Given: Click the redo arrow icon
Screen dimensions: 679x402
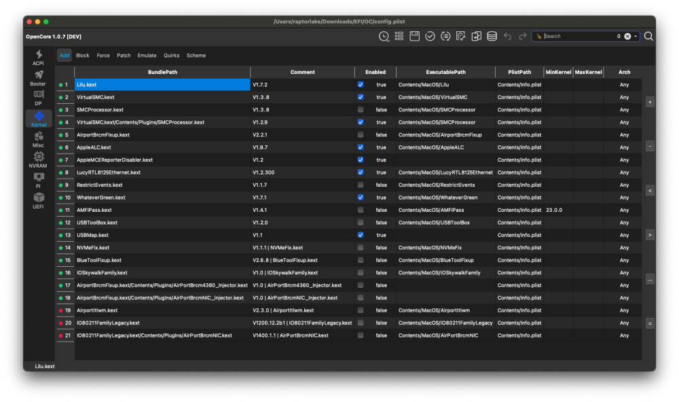Looking at the screenshot, I should pos(523,37).
